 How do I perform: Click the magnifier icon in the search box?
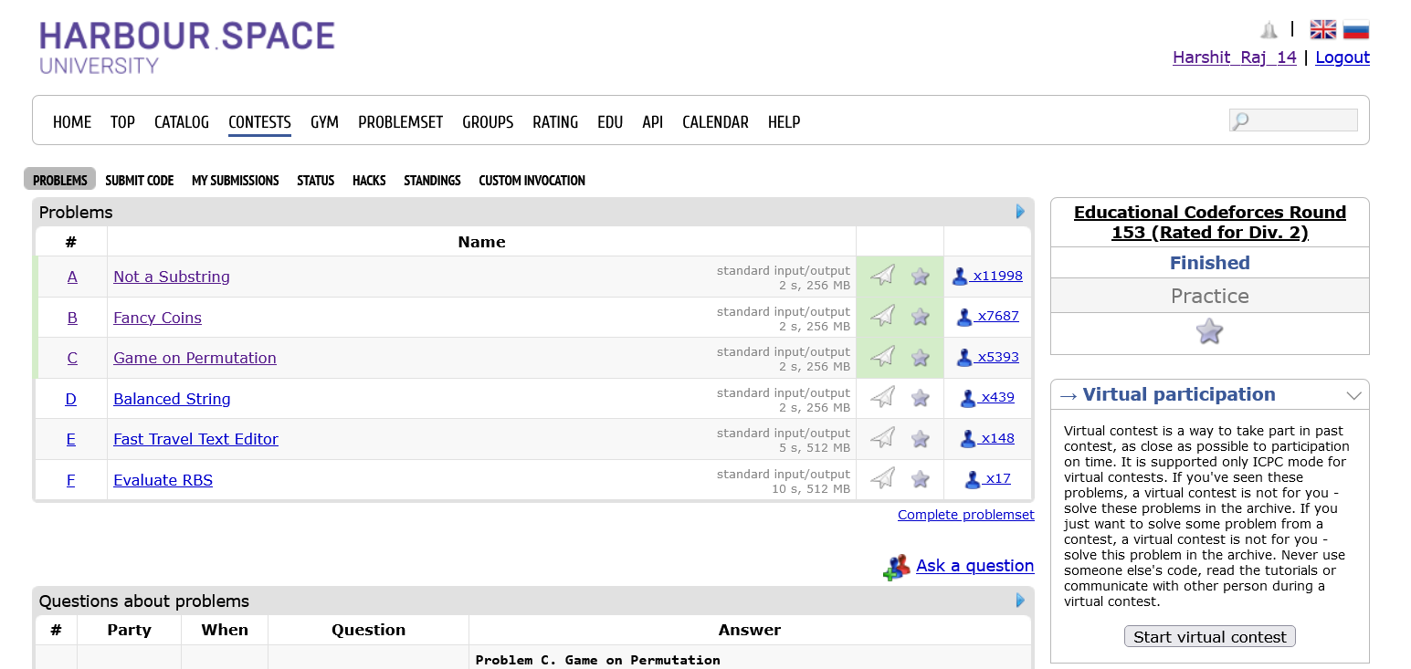tap(1240, 120)
